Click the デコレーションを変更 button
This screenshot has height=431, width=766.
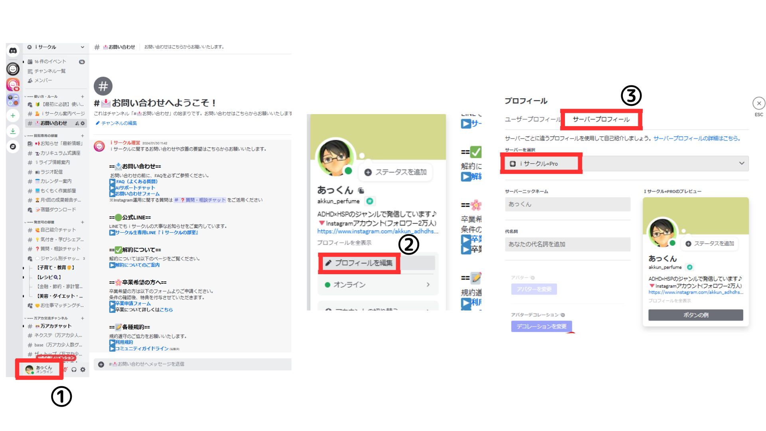coord(541,326)
